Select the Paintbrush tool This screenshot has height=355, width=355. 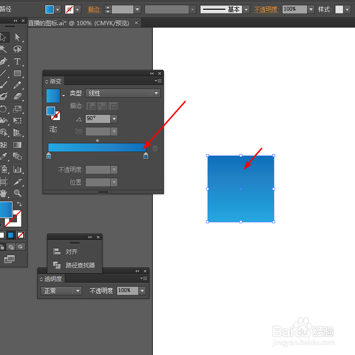(3, 85)
